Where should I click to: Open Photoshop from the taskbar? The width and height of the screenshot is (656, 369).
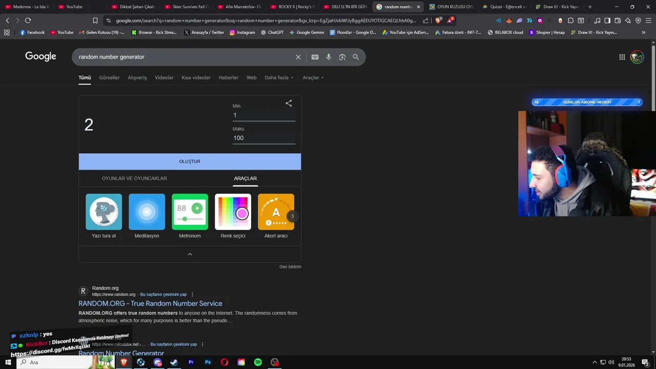tap(208, 362)
